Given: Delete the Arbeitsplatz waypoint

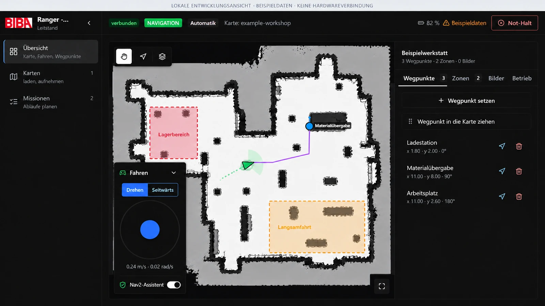Looking at the screenshot, I should point(519,197).
